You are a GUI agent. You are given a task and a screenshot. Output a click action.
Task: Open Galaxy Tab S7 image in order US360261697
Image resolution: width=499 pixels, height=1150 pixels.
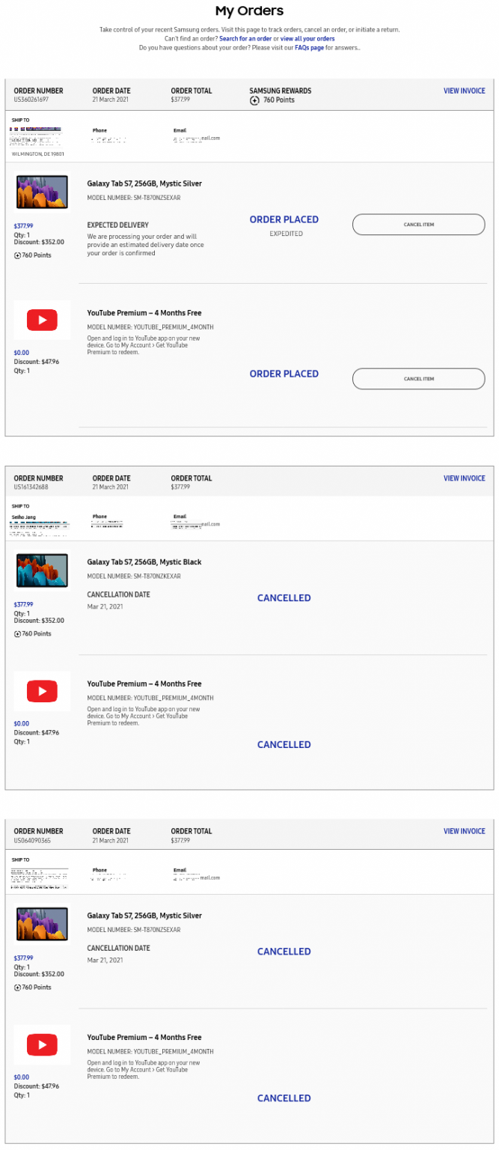click(42, 192)
